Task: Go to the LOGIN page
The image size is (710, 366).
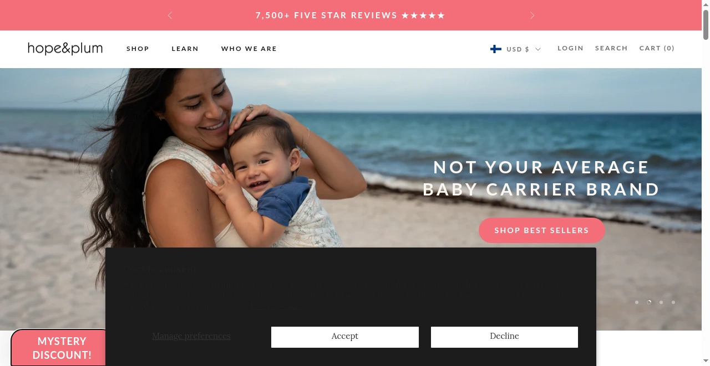Action: tap(570, 48)
